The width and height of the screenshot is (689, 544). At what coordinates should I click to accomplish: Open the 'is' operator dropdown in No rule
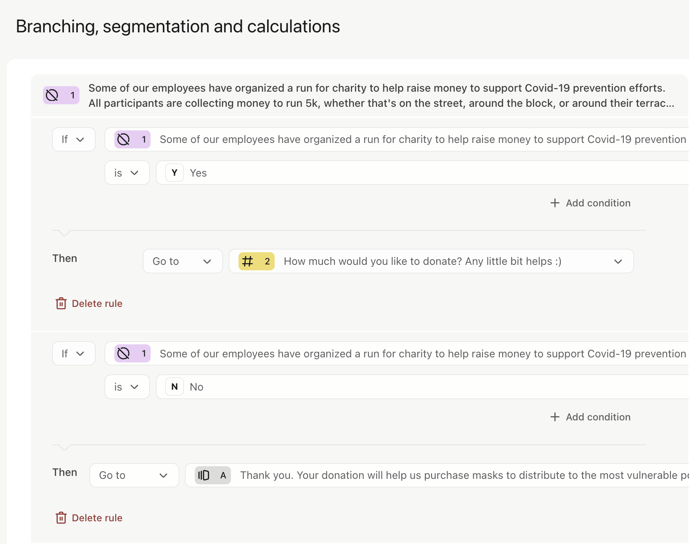pos(127,387)
